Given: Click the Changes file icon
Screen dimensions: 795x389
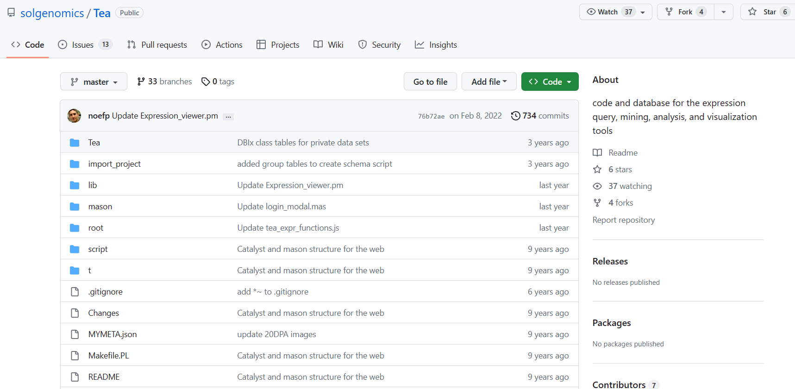Looking at the screenshot, I should click(75, 313).
